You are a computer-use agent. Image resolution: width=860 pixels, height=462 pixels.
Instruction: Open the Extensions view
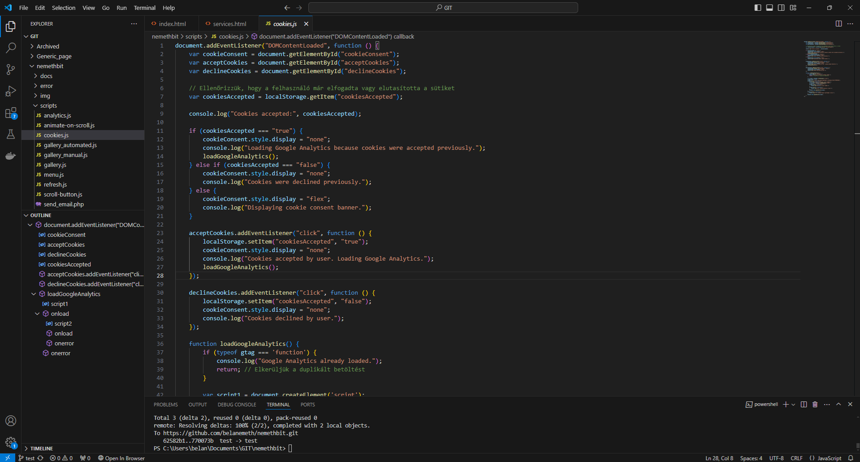(x=11, y=113)
